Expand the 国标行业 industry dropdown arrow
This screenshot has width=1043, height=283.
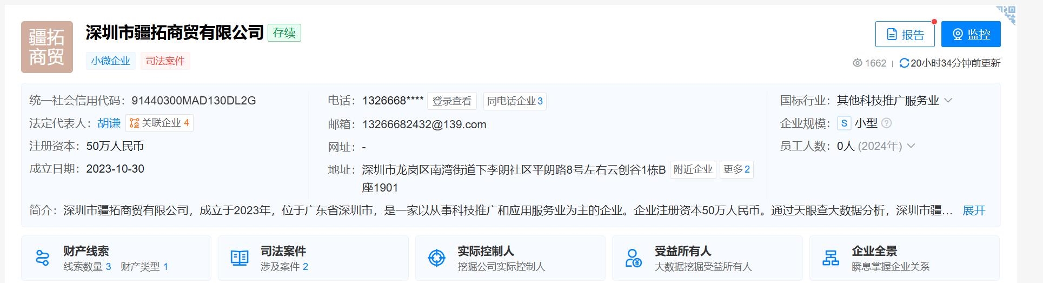pos(948,101)
